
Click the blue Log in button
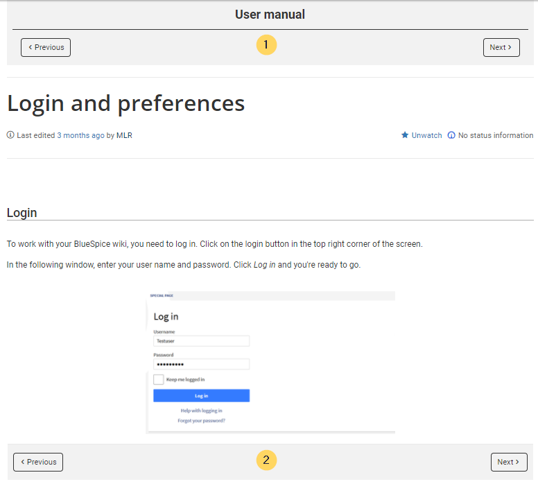pos(202,396)
